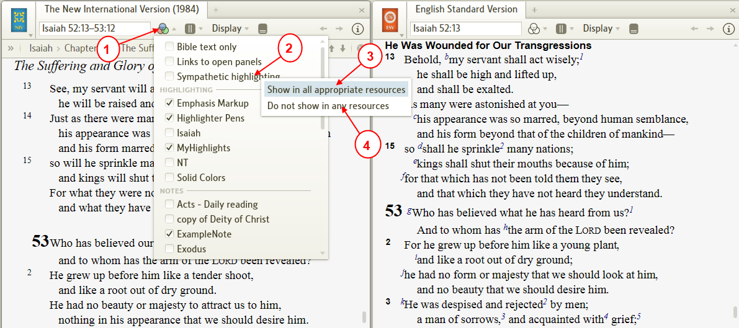The width and height of the screenshot is (739, 328).
Task: Go forward in NIV panel history
Action: coord(339,29)
